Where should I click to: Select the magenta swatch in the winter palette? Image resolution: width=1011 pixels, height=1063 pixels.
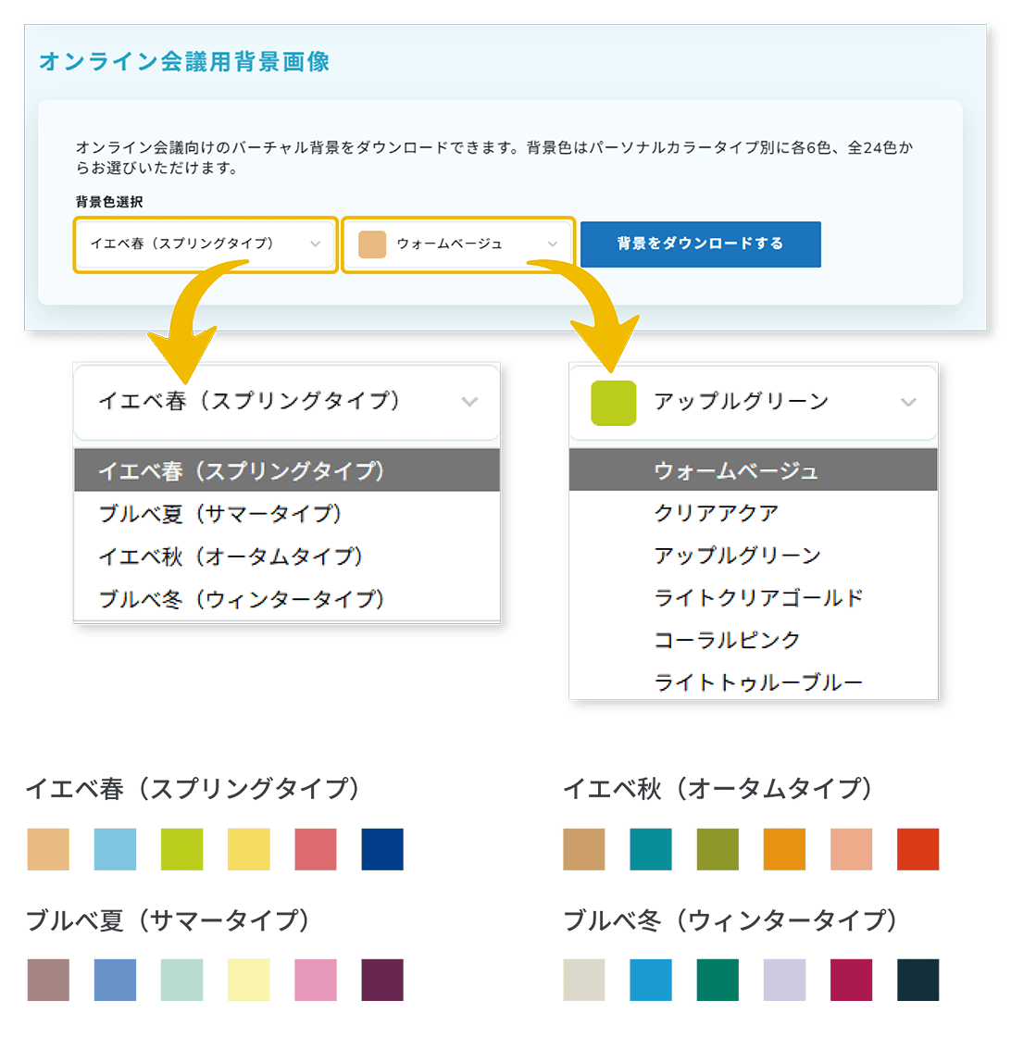click(854, 979)
